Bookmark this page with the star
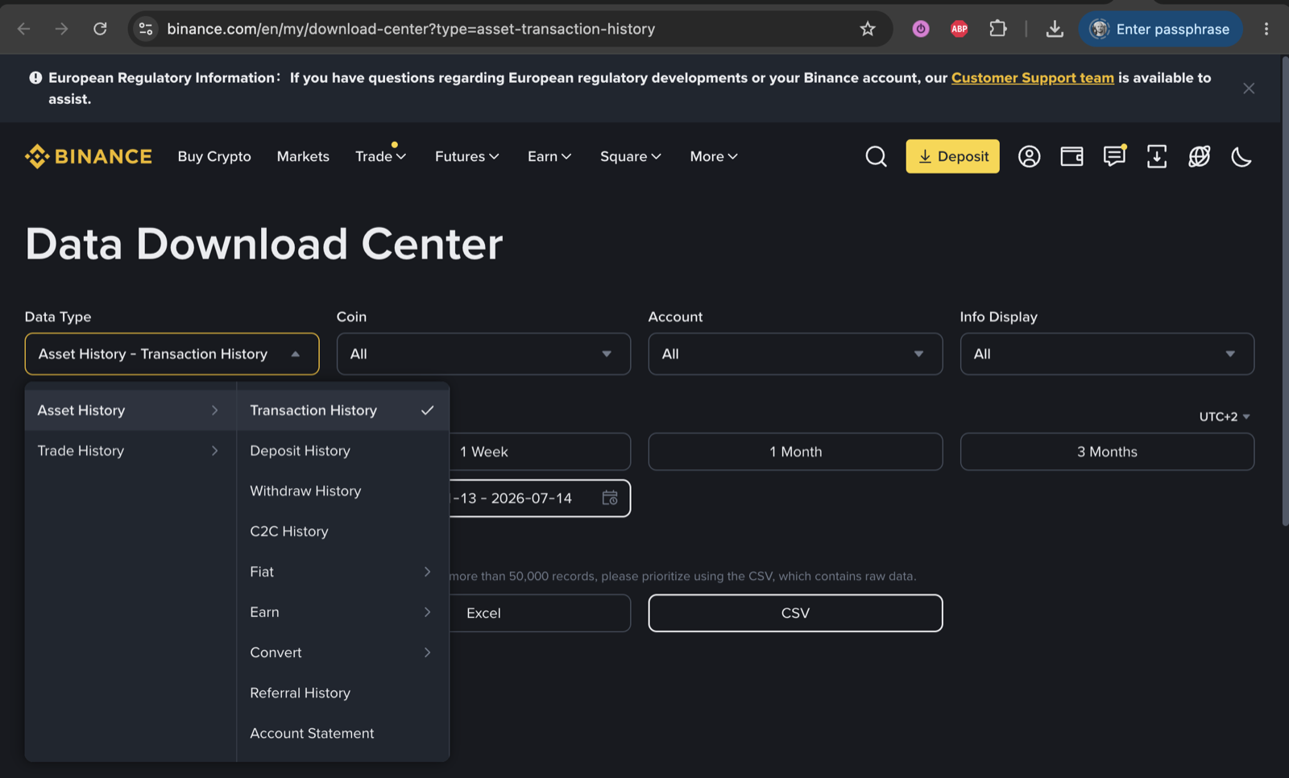This screenshot has width=1289, height=778. 868,29
